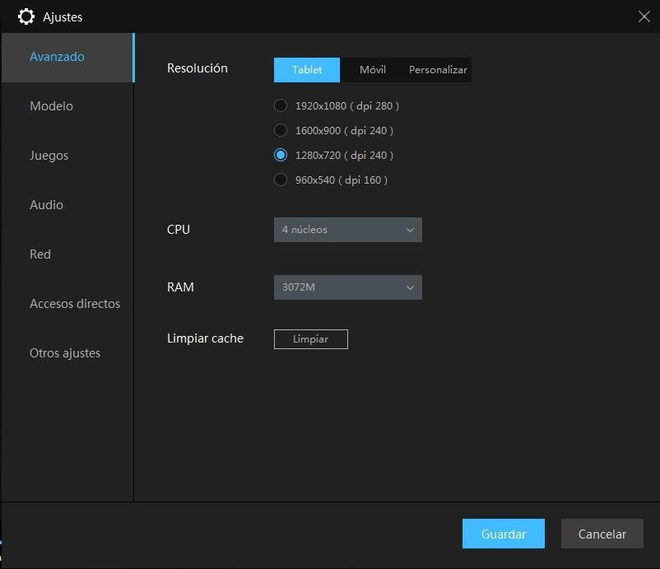The image size is (660, 569).
Task: Open the Juegos settings section
Action: pos(67,156)
